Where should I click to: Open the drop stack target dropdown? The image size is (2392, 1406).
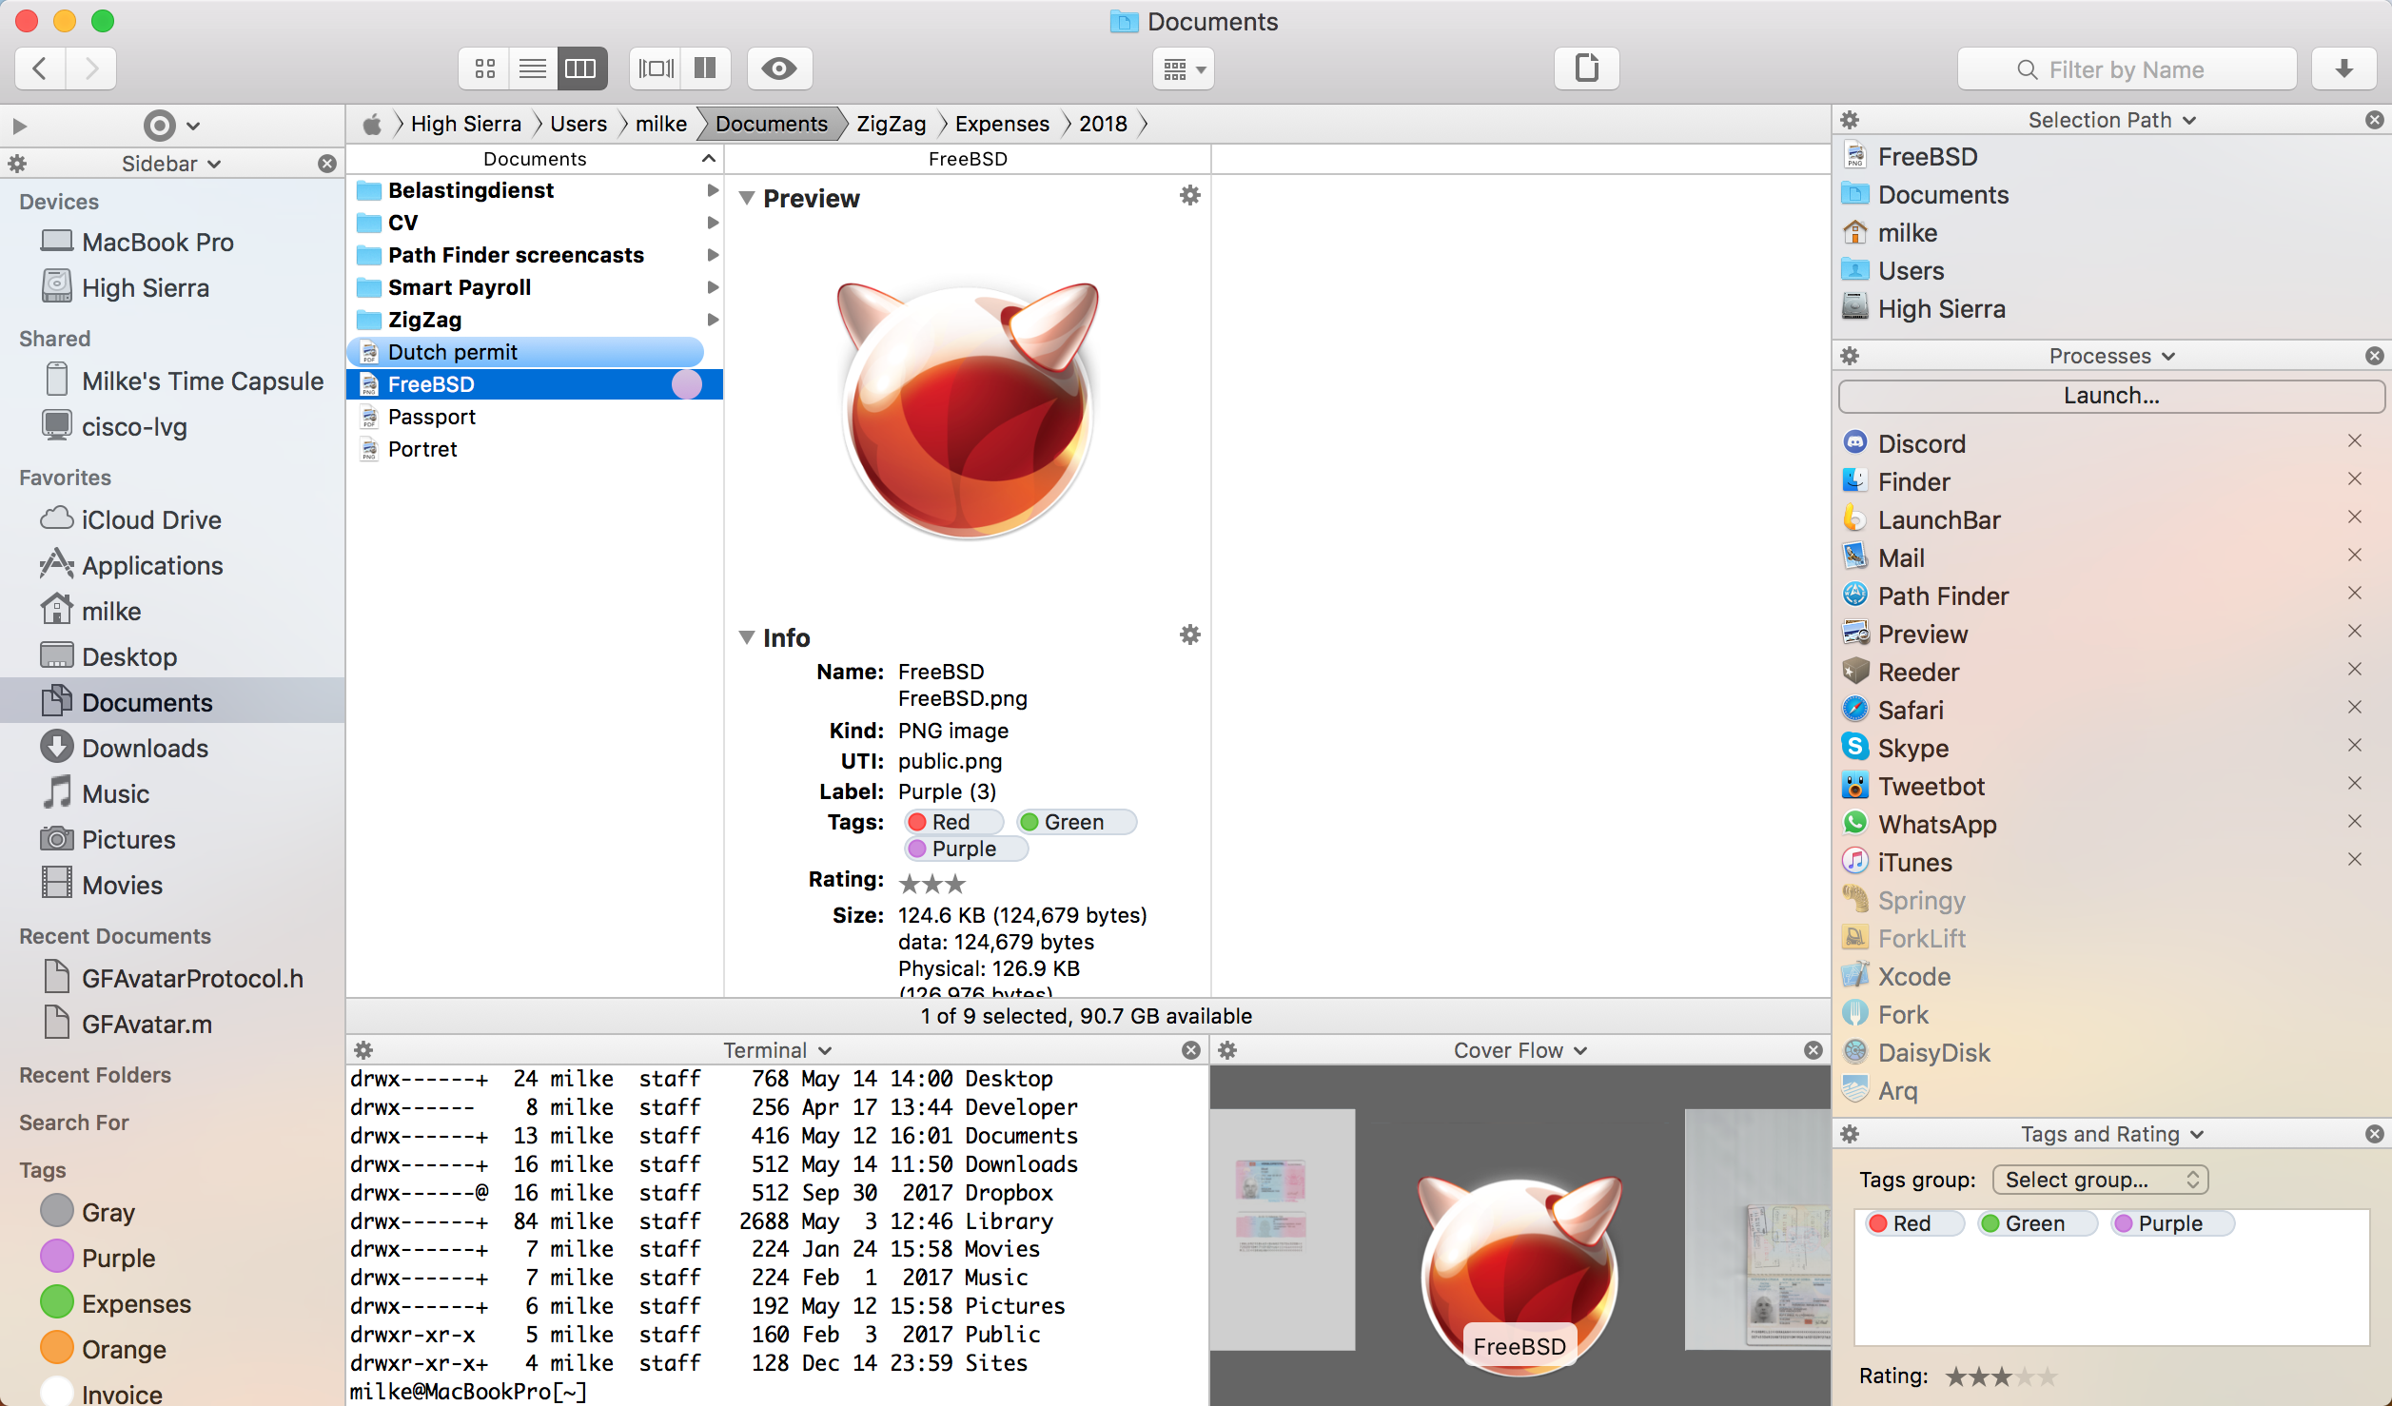172,126
